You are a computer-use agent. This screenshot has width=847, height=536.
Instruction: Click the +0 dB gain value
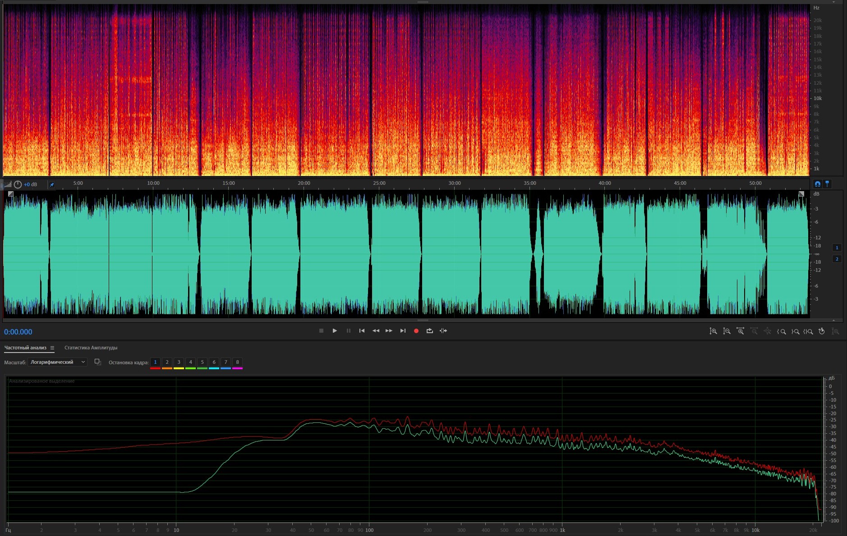coord(31,184)
